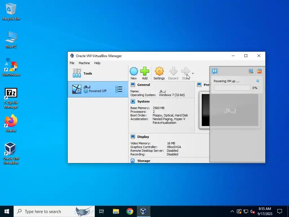
Task: Click the General section monitor icon
Action: pyautogui.click(x=133, y=85)
